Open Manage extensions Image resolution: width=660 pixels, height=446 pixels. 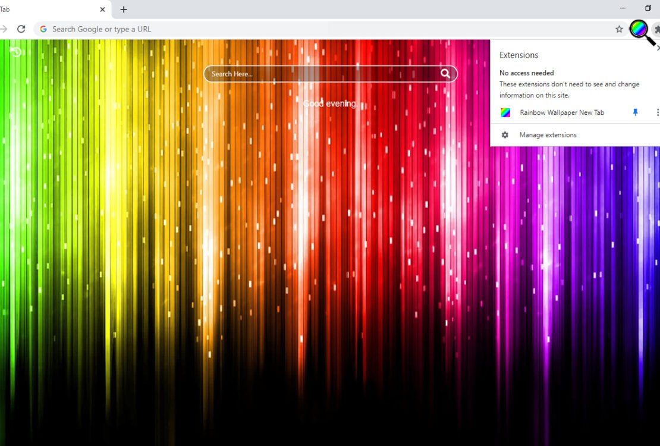tap(548, 134)
